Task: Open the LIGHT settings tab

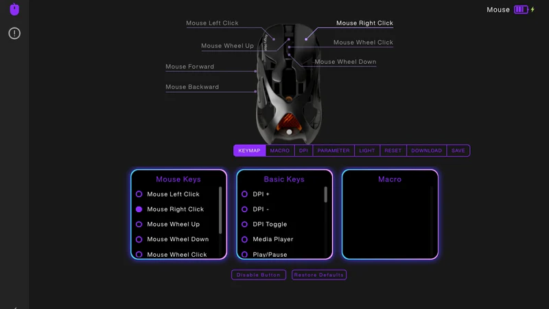Action: 367,150
